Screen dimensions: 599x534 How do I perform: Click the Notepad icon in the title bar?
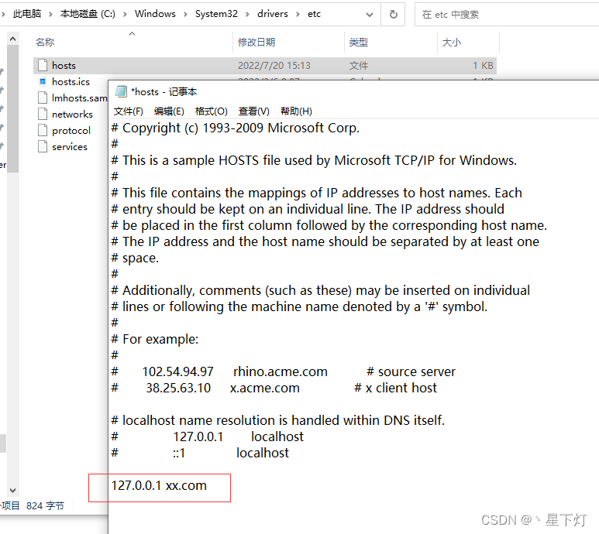tap(121, 91)
